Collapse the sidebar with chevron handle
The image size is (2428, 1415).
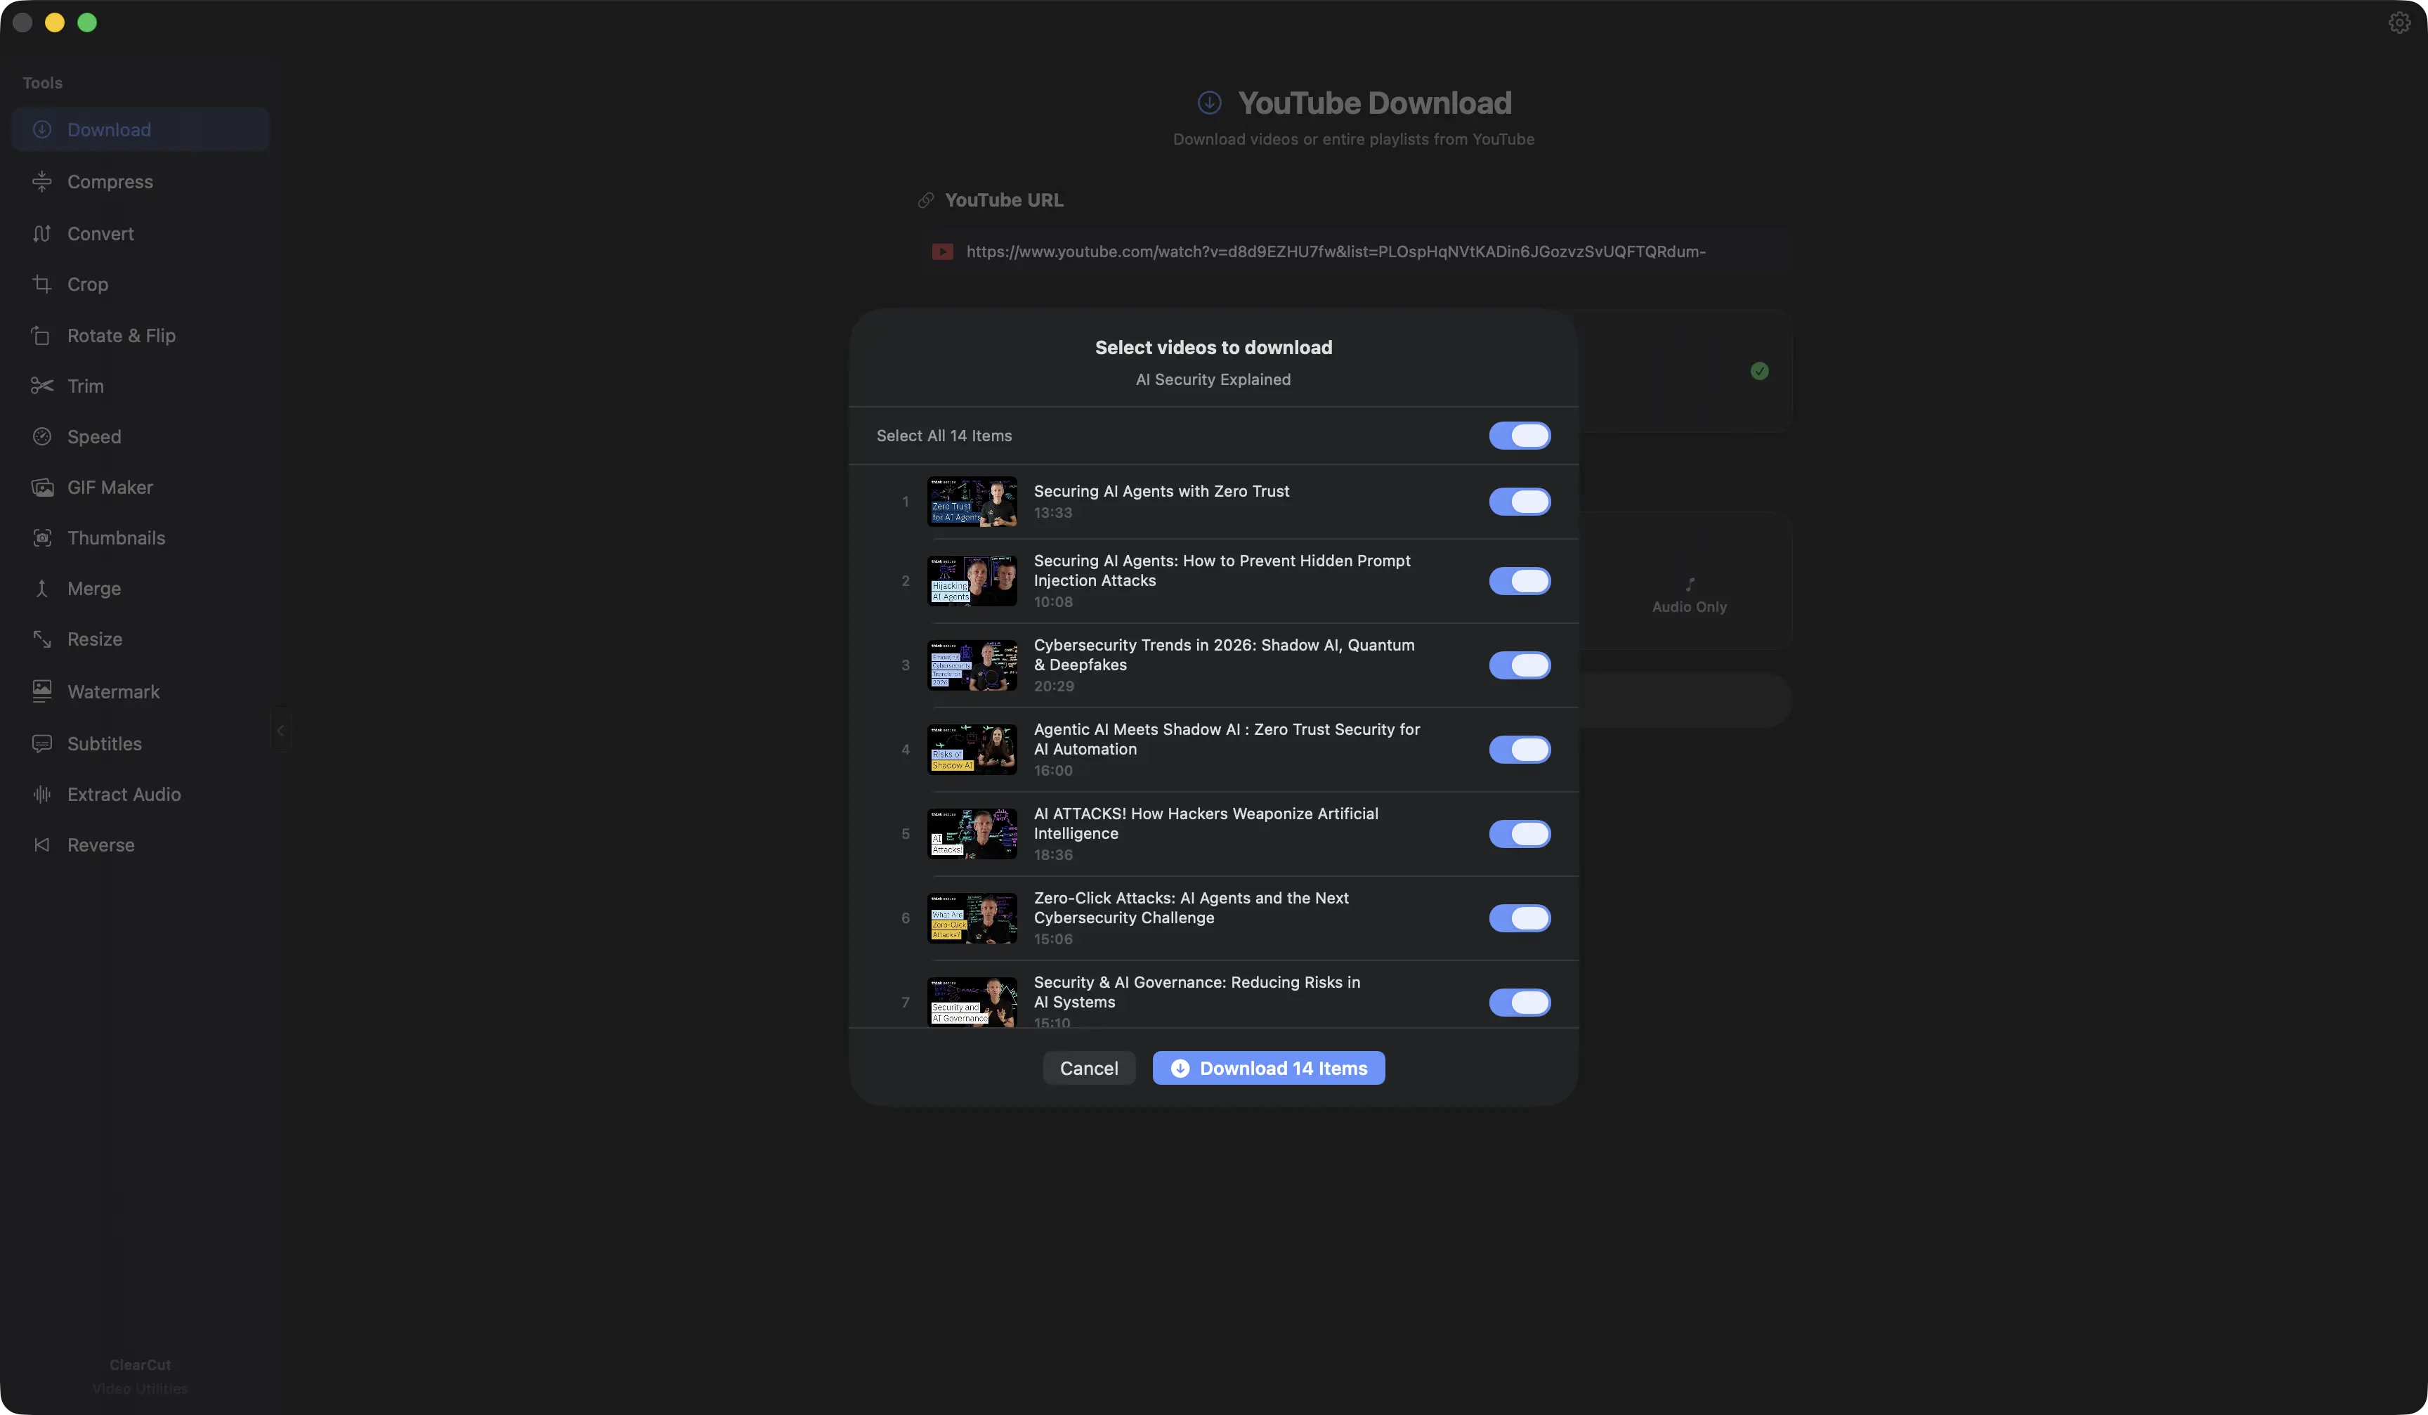pyautogui.click(x=280, y=731)
